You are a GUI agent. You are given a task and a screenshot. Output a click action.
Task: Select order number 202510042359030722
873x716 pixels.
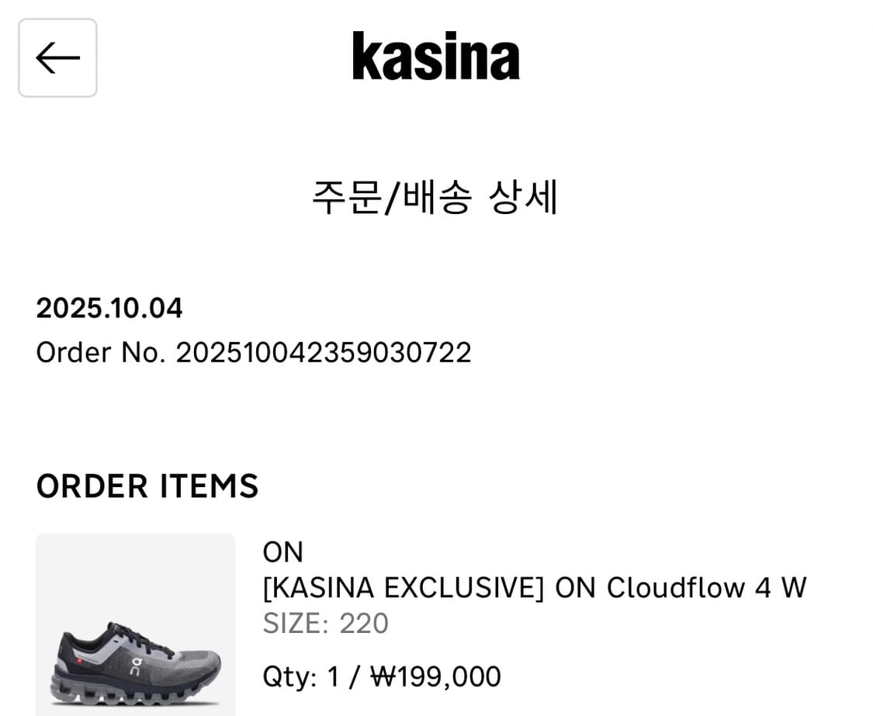[x=323, y=352]
